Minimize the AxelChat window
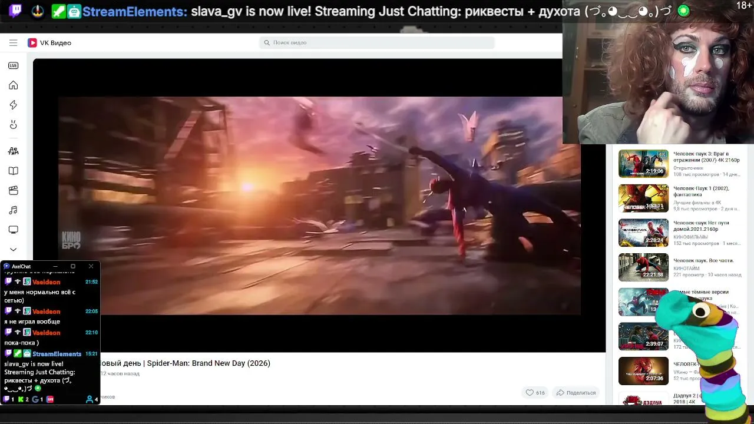754x424 pixels. click(x=55, y=266)
